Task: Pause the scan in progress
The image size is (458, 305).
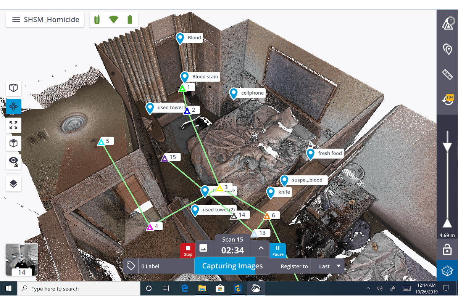Action: tap(278, 250)
